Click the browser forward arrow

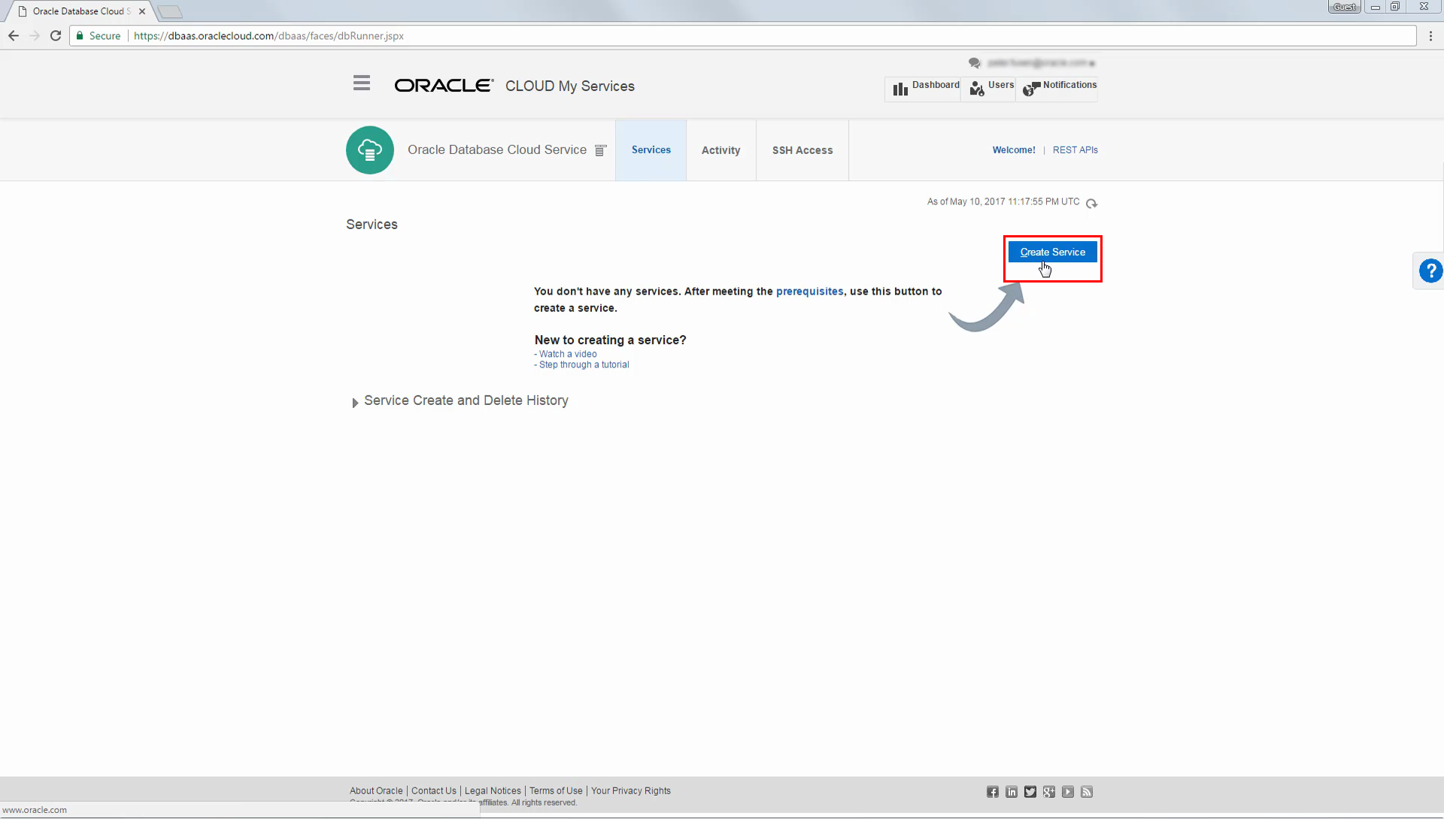[x=35, y=36]
